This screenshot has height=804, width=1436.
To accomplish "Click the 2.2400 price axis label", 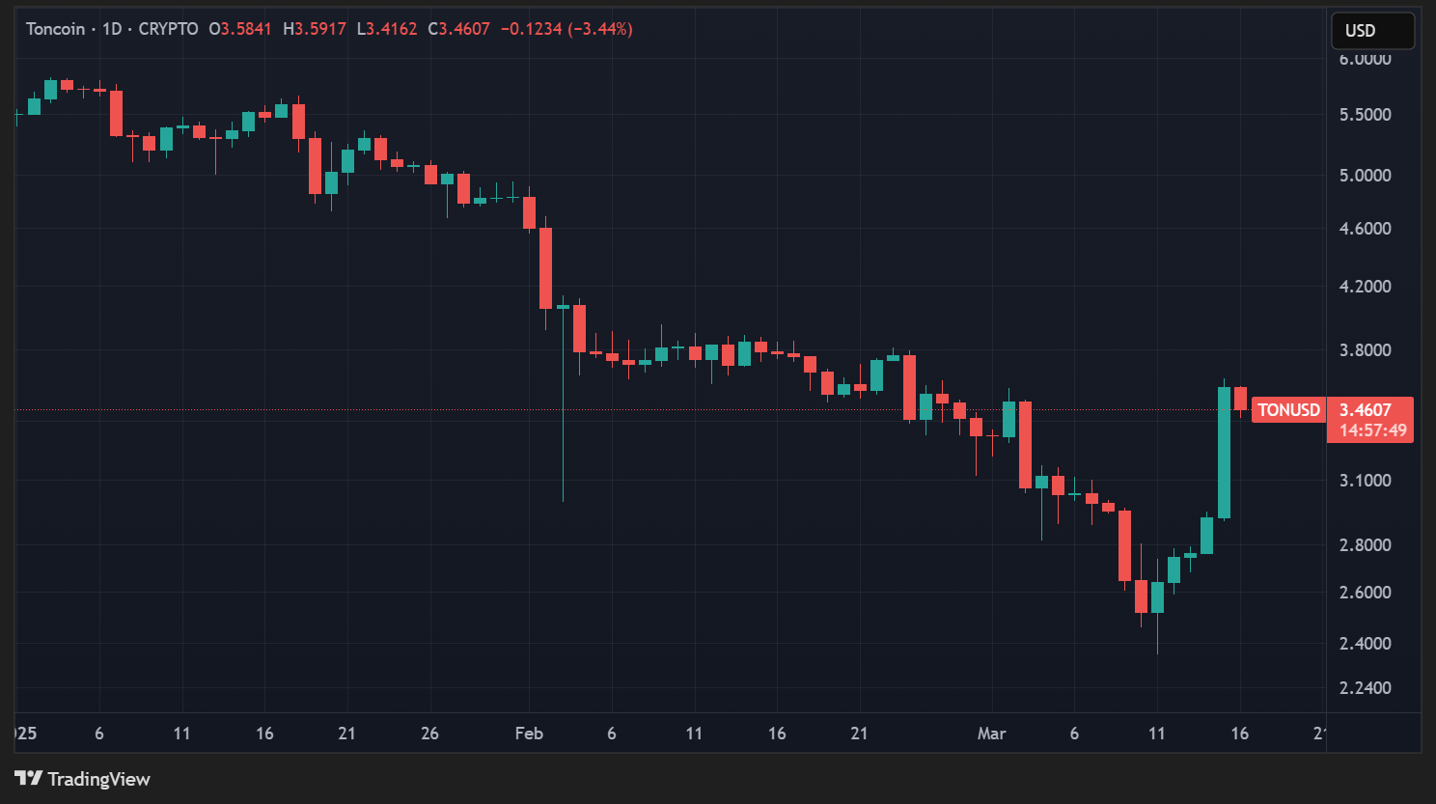I will 1365,688.
